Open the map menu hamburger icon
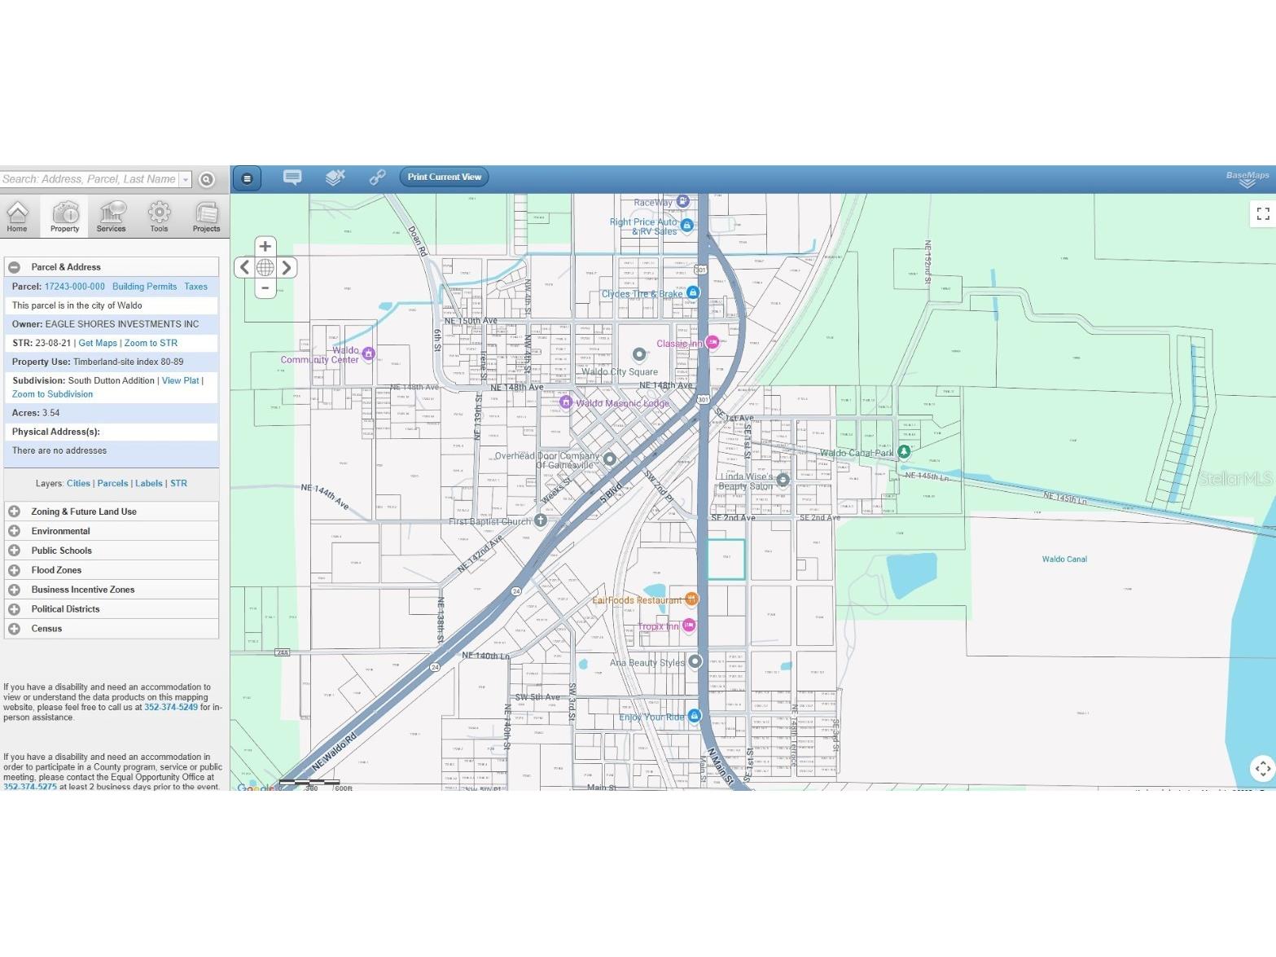This screenshot has width=1276, height=957. point(247,178)
